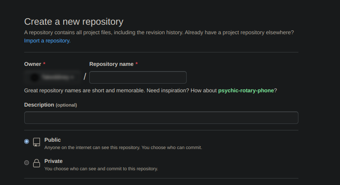The width and height of the screenshot is (340, 185).
Task: Click text 'Great repository names are short and memorable'
Action: [x=84, y=91]
